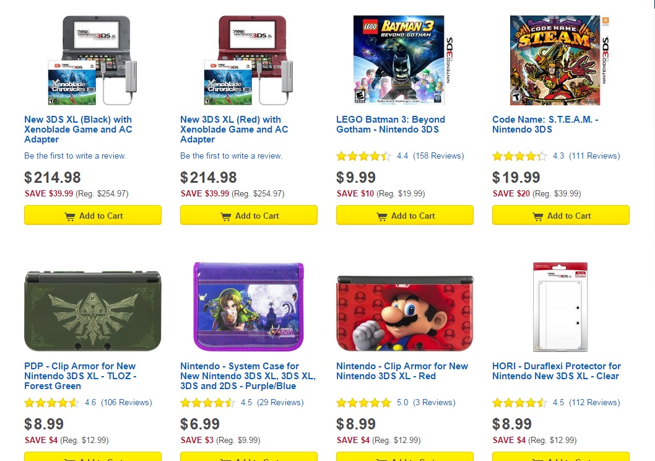Open Code Name: S.T.E.A.M. product title link

(x=545, y=125)
